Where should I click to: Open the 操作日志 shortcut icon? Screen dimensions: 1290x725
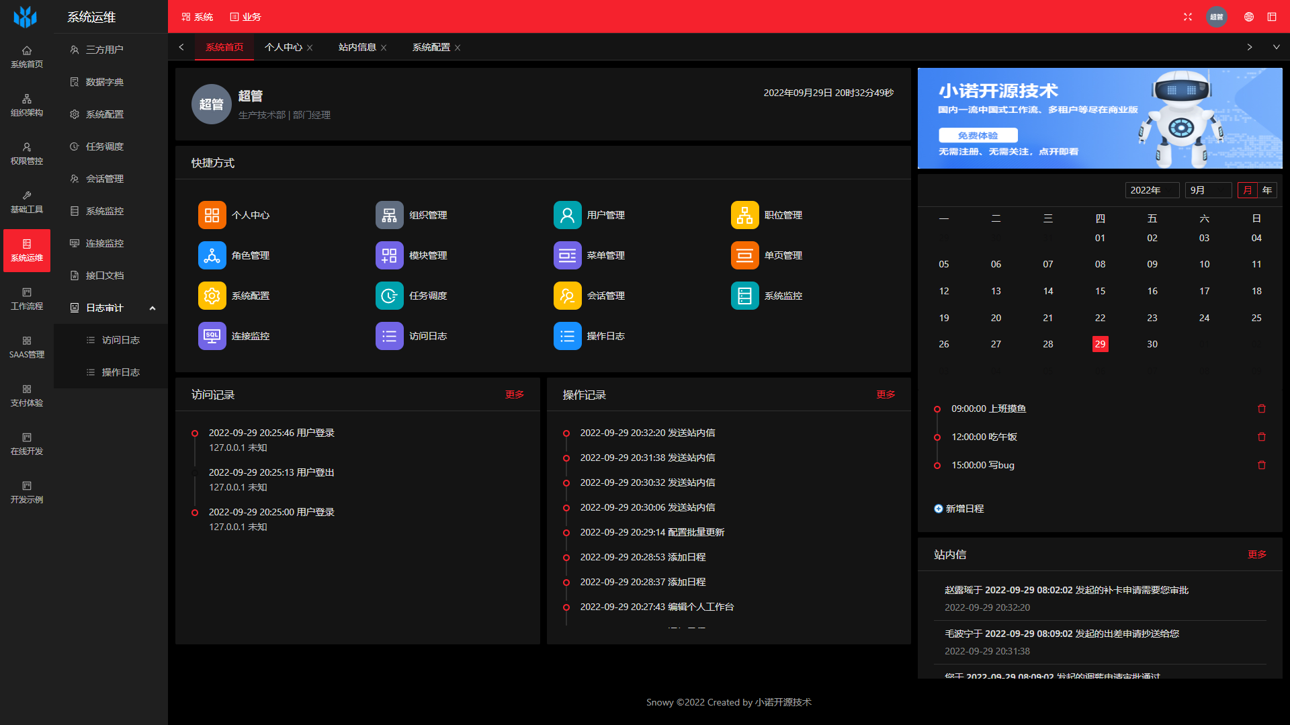click(x=567, y=336)
